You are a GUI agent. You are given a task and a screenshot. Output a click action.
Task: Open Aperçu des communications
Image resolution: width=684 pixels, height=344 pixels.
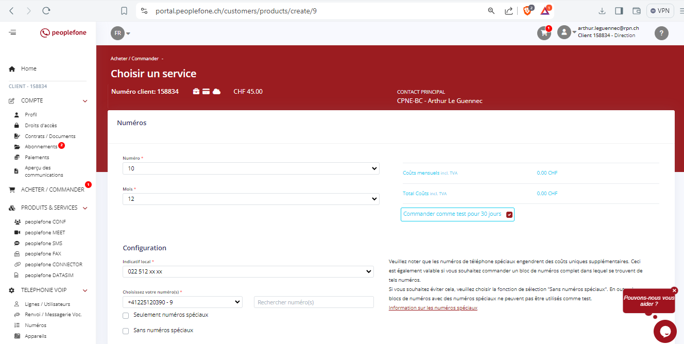[x=44, y=171]
